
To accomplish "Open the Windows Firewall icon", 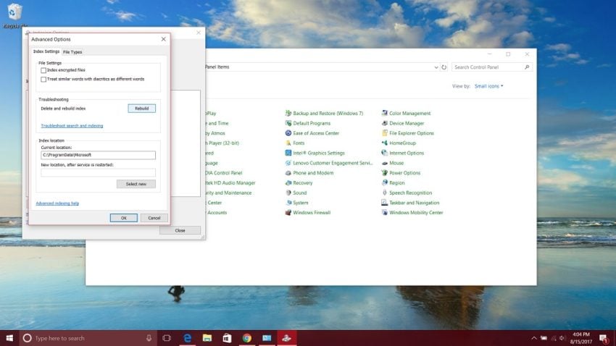I will pos(288,213).
